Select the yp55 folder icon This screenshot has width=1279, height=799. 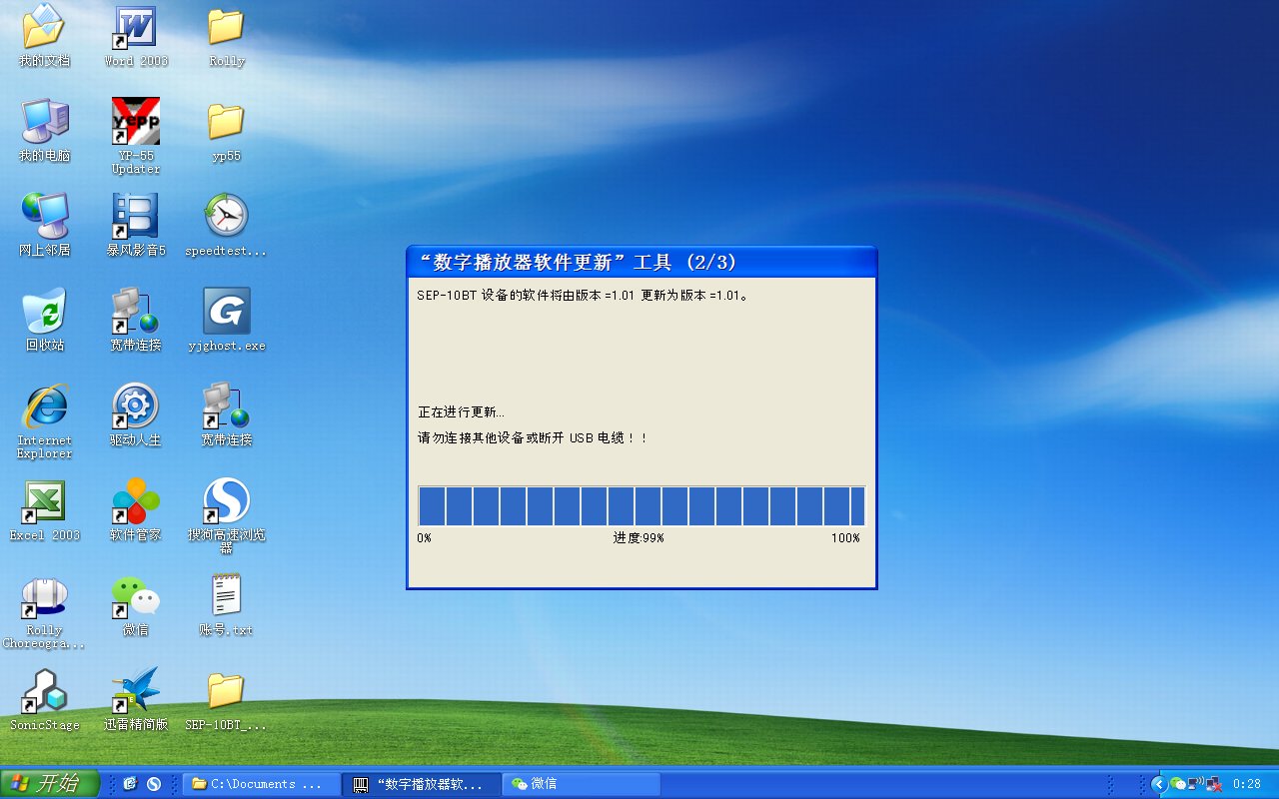point(227,131)
